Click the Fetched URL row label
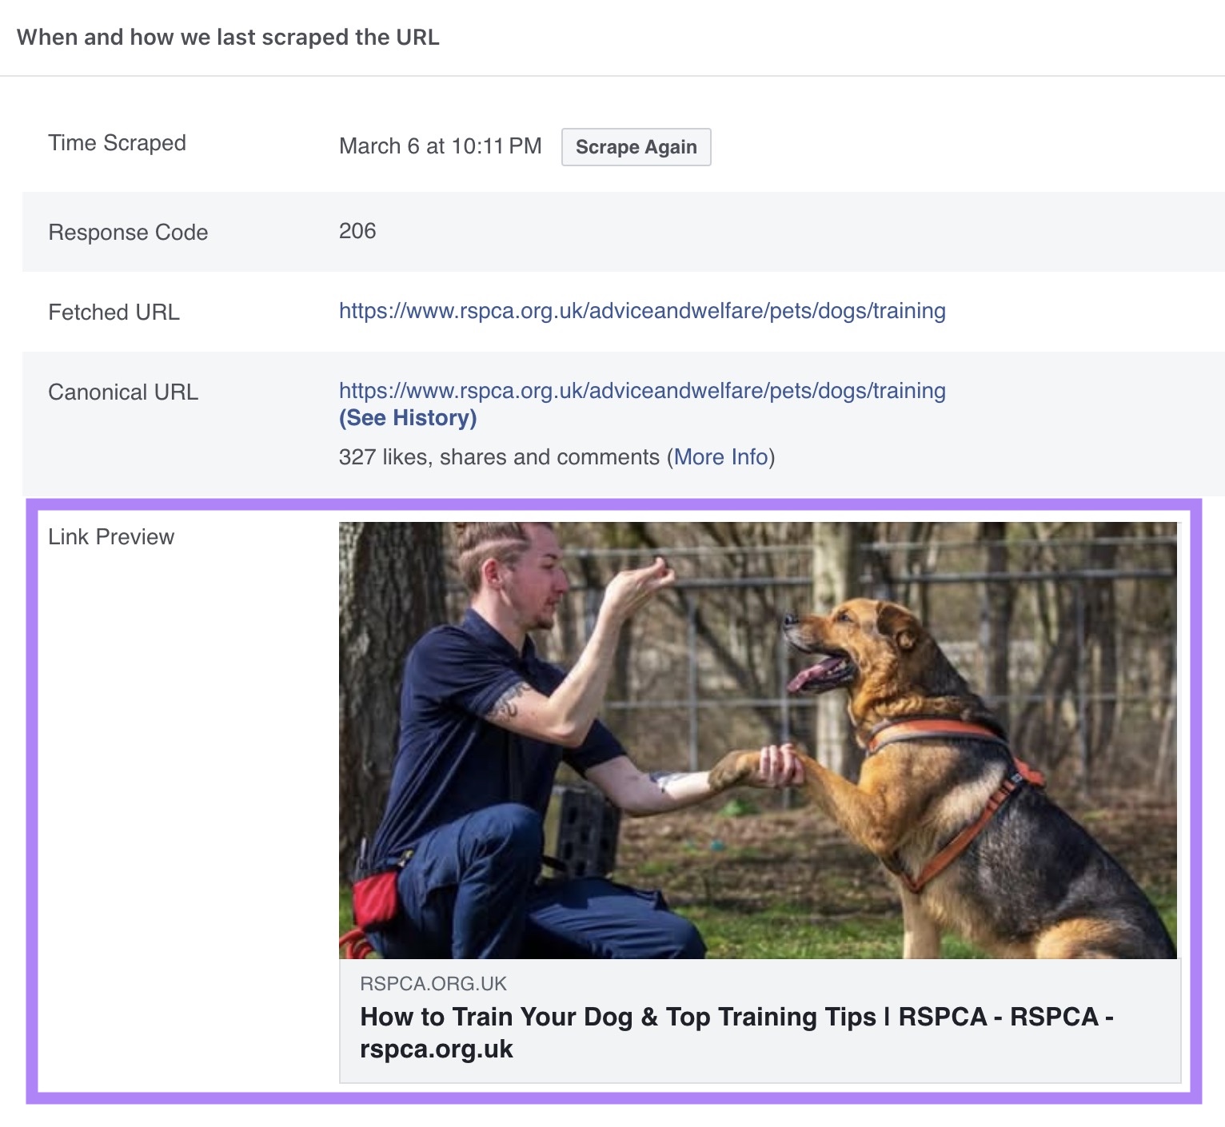The width and height of the screenshot is (1225, 1127). pyautogui.click(x=114, y=311)
